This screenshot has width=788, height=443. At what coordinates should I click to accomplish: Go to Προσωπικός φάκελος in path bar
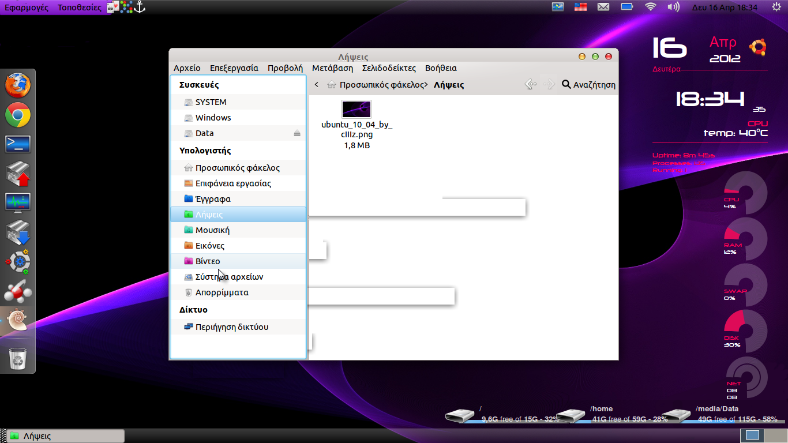point(381,85)
